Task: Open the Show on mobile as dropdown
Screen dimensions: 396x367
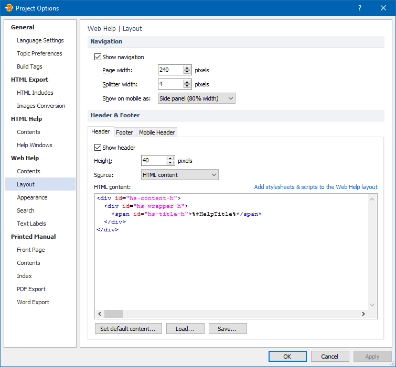Action: point(197,98)
